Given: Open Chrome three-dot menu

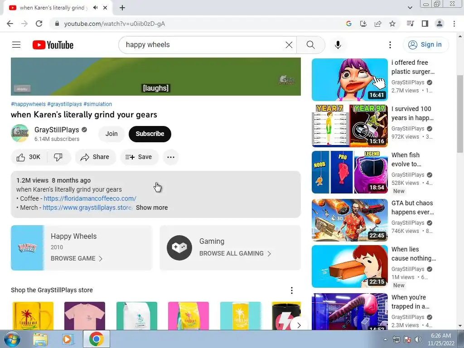Looking at the screenshot, I should click(x=454, y=24).
